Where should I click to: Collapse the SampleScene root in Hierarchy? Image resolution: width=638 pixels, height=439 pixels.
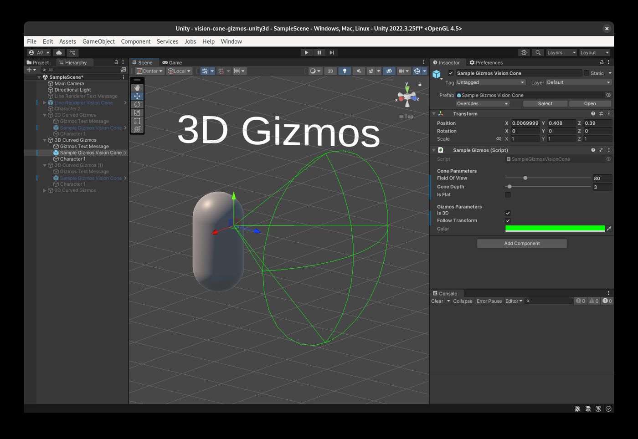tap(39, 77)
